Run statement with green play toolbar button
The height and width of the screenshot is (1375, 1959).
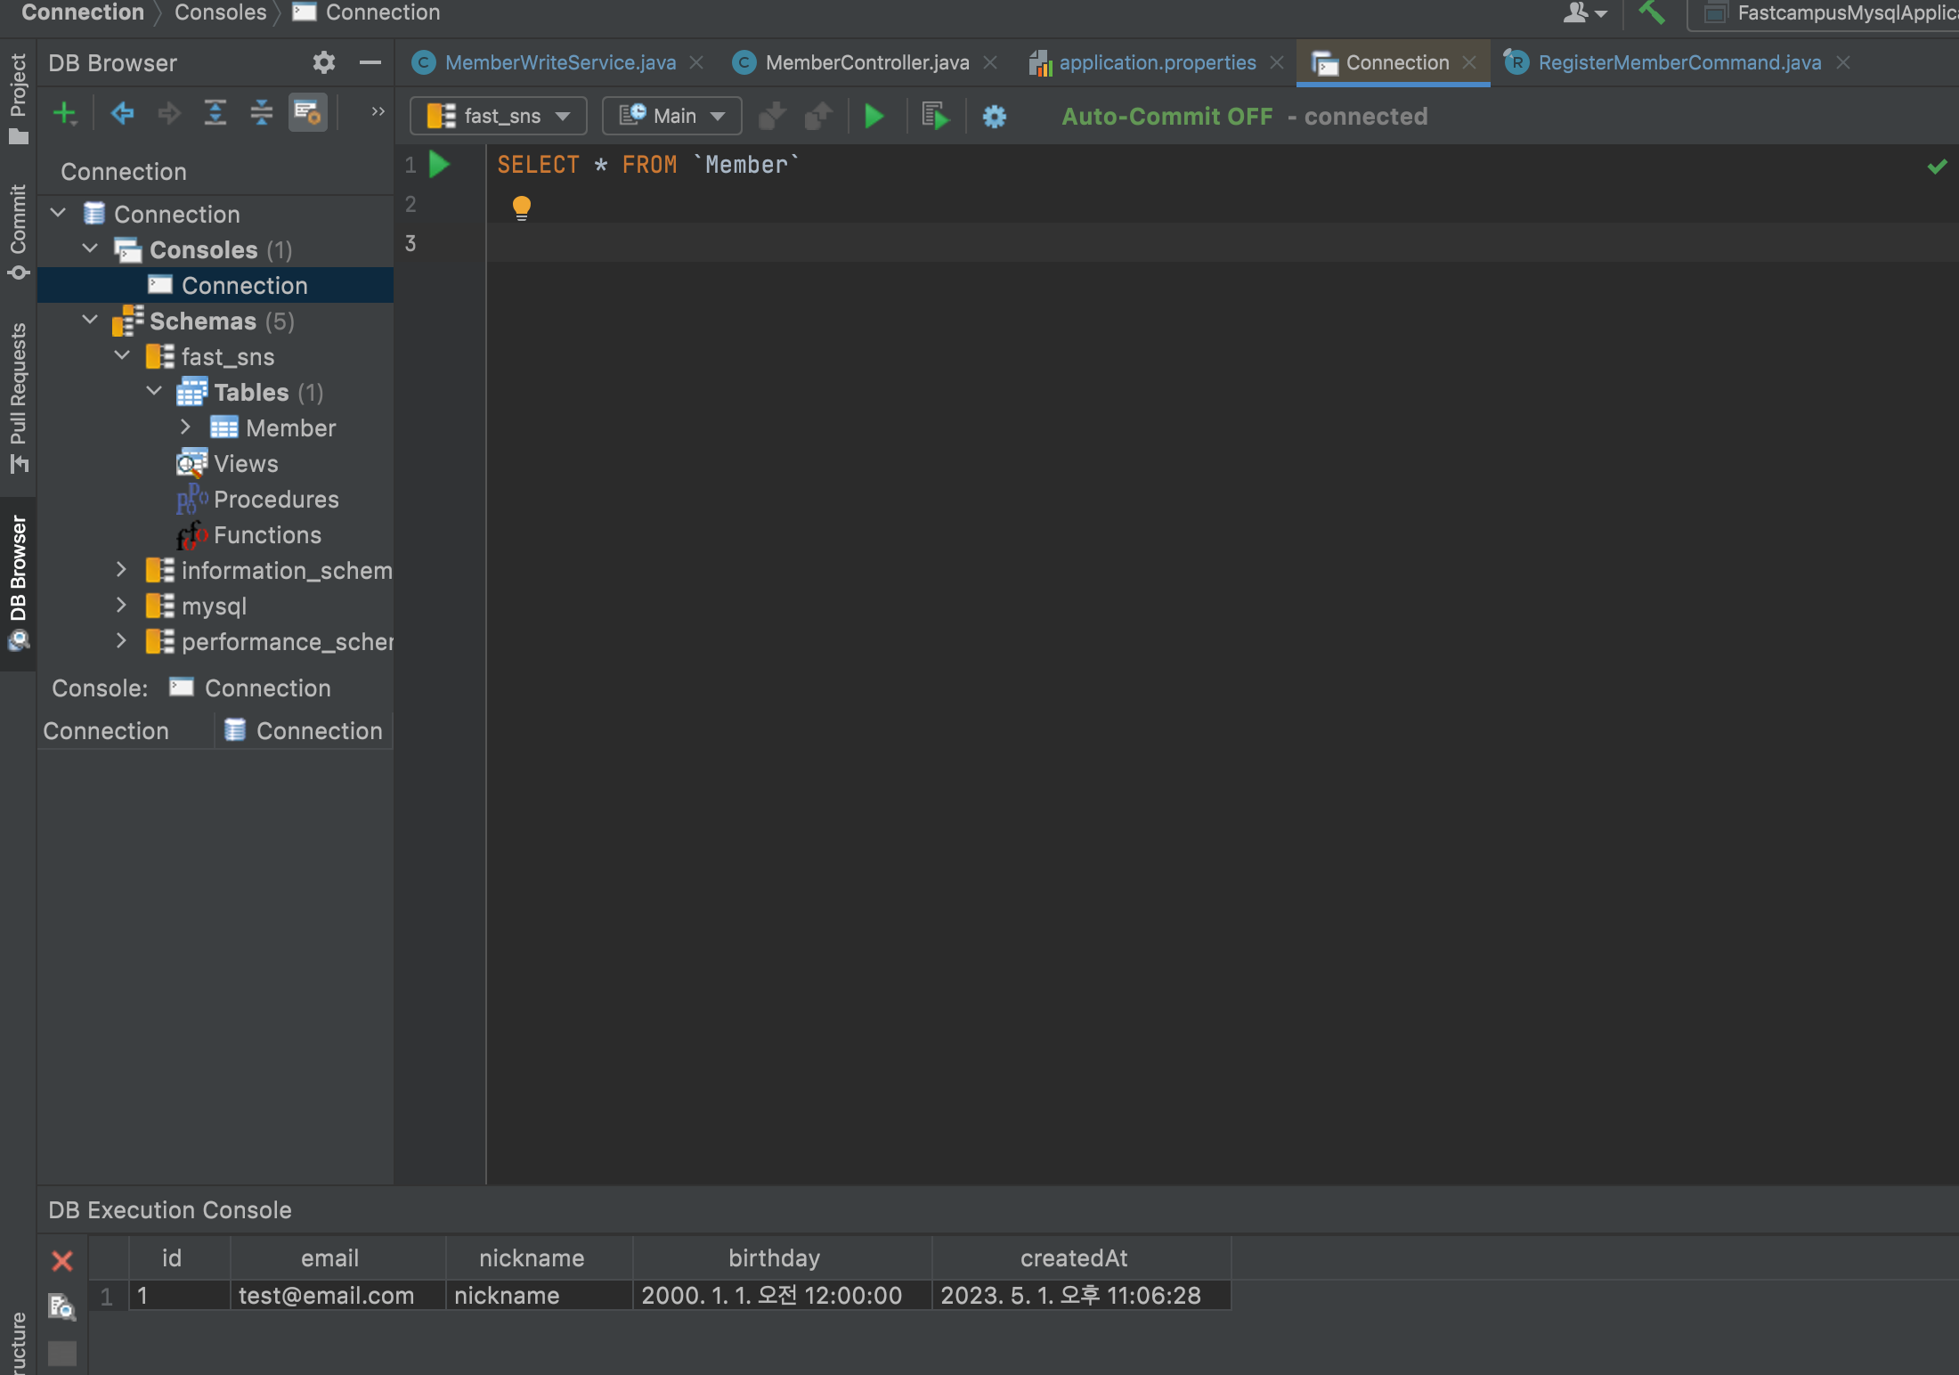click(x=874, y=117)
